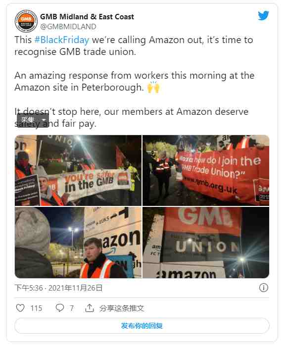Open the GMB Midland & East Coast name

(87, 17)
